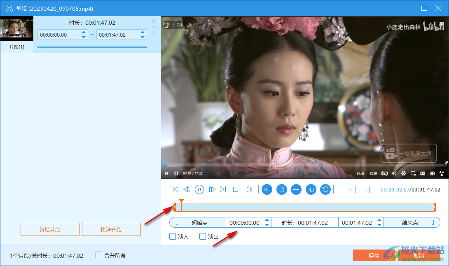Click the orange playhead marker on timeline

tap(181, 201)
